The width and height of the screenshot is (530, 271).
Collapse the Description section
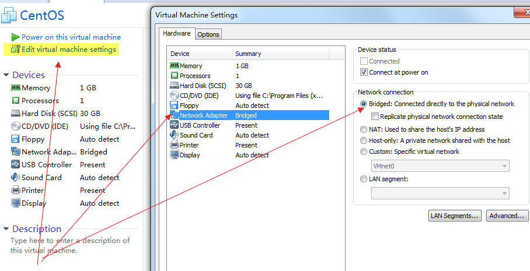tap(6, 229)
